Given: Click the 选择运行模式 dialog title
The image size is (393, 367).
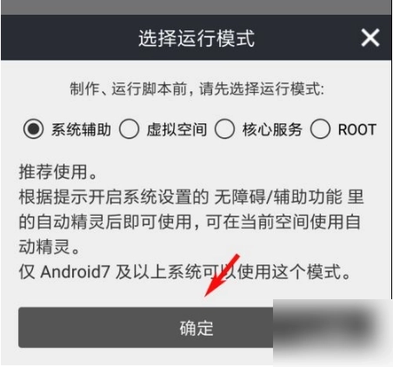Looking at the screenshot, I should tap(196, 38).
